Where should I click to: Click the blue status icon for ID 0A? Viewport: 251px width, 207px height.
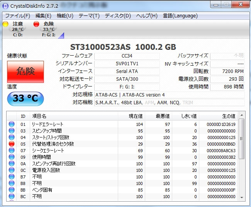[x=12, y=163]
